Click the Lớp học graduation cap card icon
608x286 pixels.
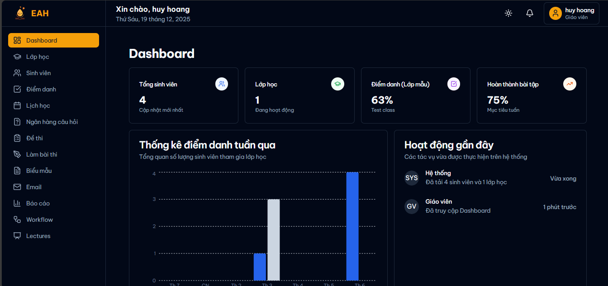pos(337,84)
